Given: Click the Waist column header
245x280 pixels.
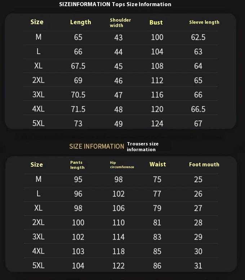Looking at the screenshot, I should (157, 164).
